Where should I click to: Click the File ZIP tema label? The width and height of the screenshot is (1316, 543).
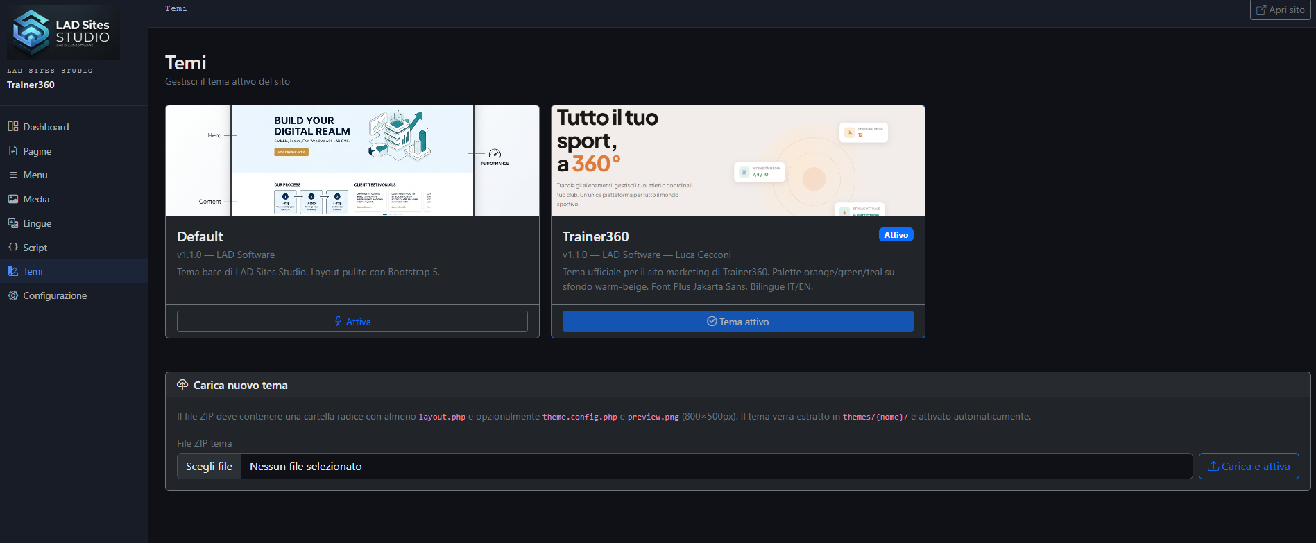point(205,443)
